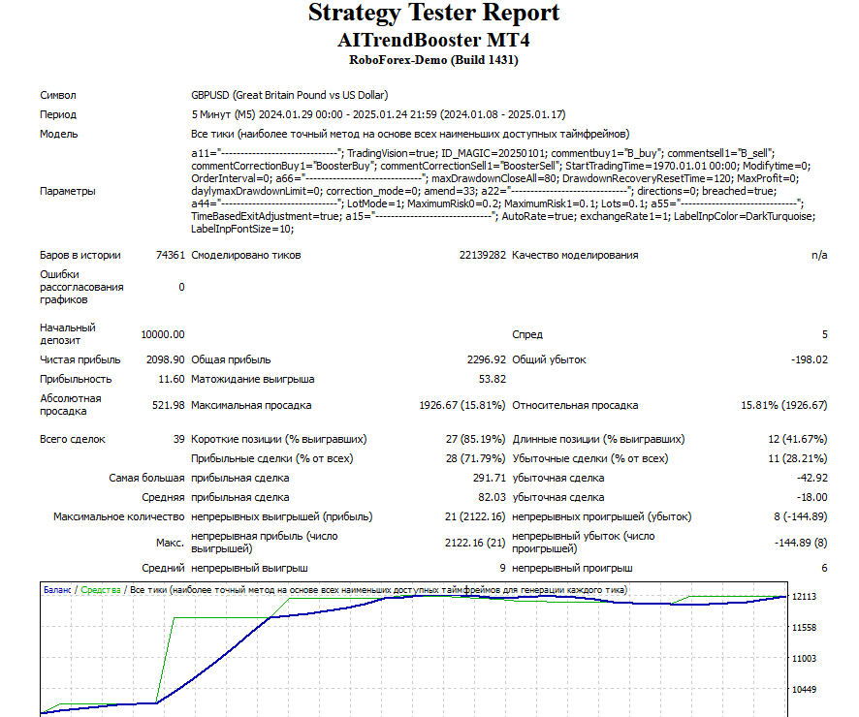Select short positions value '27 (85.19%)'

click(475, 440)
